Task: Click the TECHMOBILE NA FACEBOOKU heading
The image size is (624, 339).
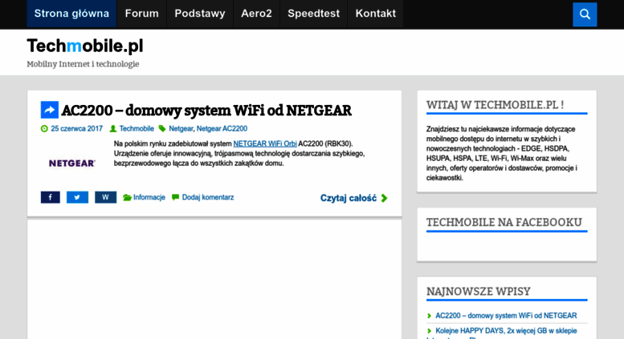Action: pos(504,222)
